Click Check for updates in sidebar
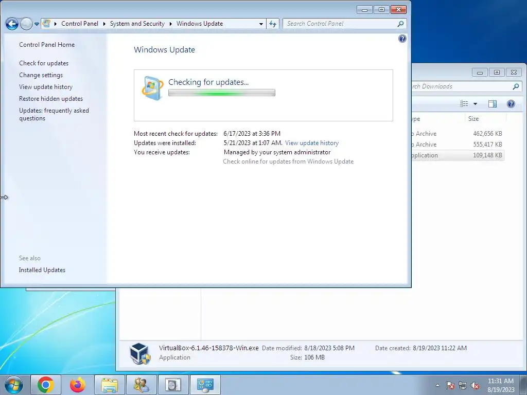This screenshot has height=395, width=527. point(44,63)
